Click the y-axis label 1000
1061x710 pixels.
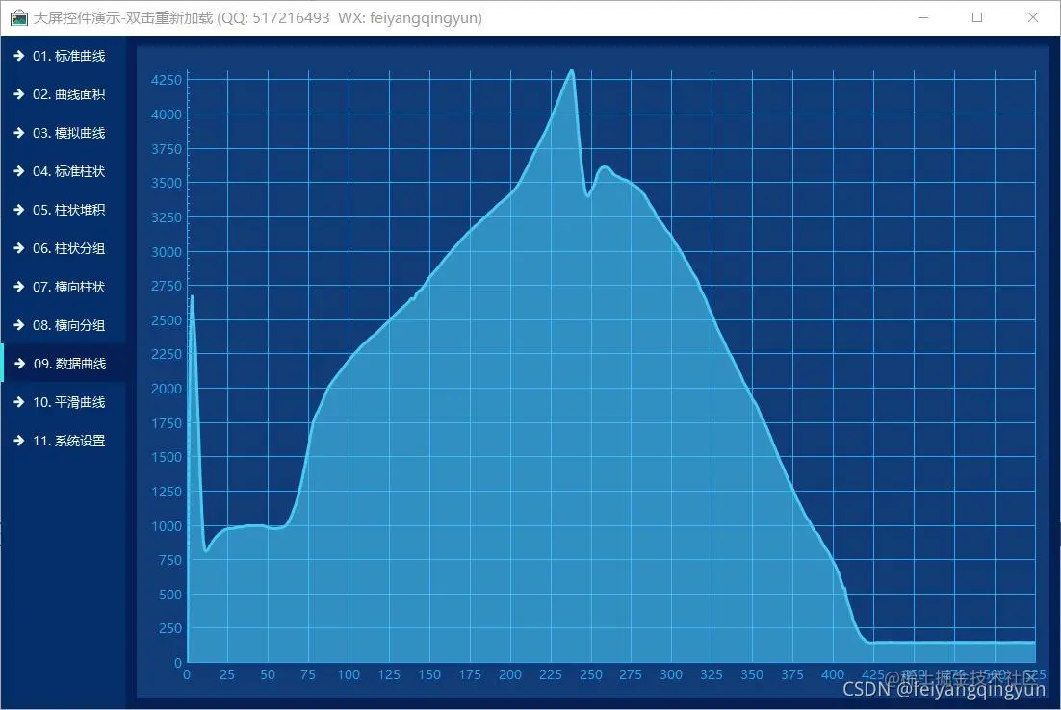pyautogui.click(x=166, y=526)
